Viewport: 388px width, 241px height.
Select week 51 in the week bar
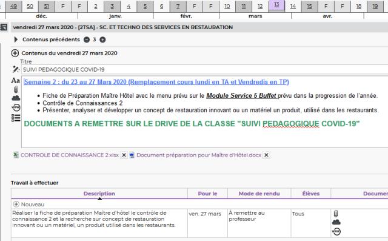pos(46,6)
